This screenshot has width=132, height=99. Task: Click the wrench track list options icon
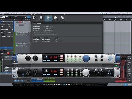click(15, 20)
